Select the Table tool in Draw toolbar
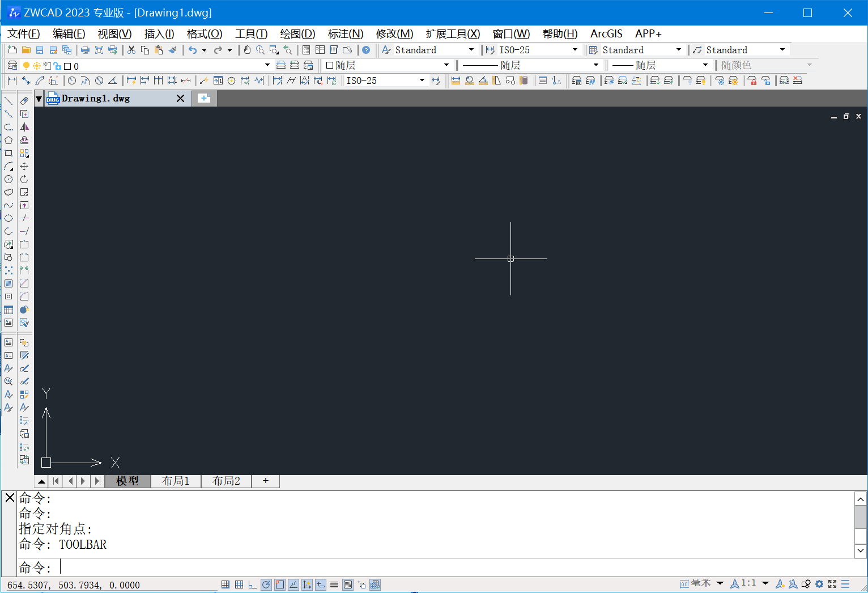The height and width of the screenshot is (593, 868). [x=8, y=310]
